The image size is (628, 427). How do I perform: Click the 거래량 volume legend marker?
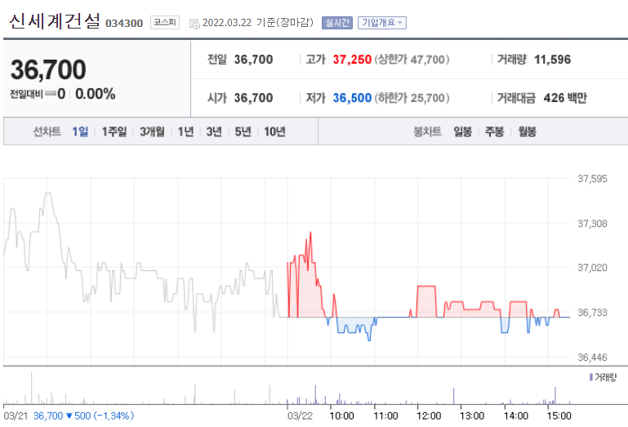coord(591,377)
